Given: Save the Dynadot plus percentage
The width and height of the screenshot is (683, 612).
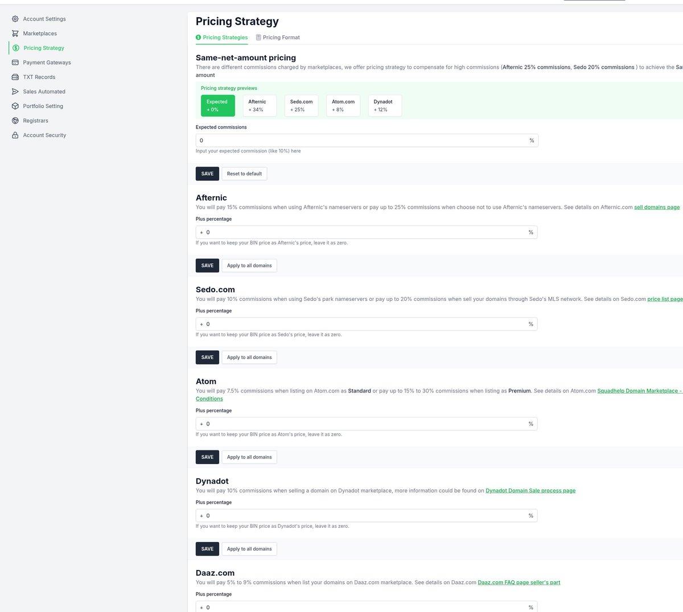Looking at the screenshot, I should coord(207,549).
